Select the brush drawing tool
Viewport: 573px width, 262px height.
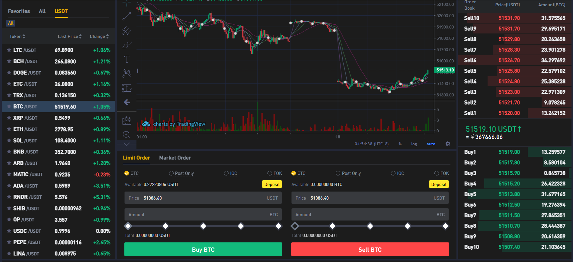(126, 45)
